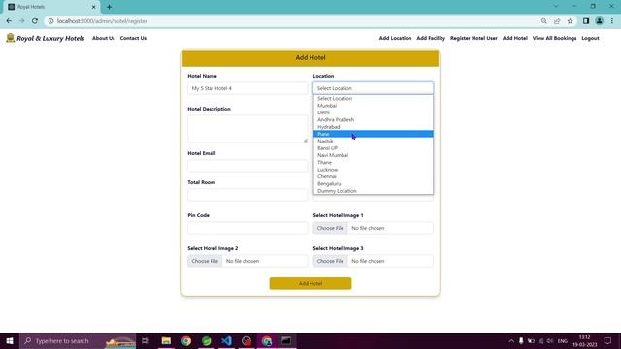Viewport: 621px width, 349px height.
Task: Select Delhi from location list
Action: point(373,112)
